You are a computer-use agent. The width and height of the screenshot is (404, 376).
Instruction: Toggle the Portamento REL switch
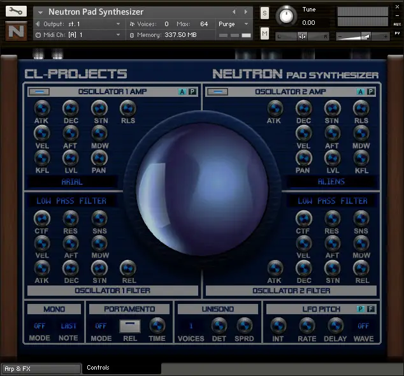coord(130,326)
